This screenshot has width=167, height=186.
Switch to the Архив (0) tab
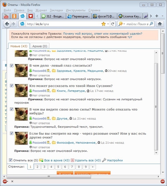40,46
